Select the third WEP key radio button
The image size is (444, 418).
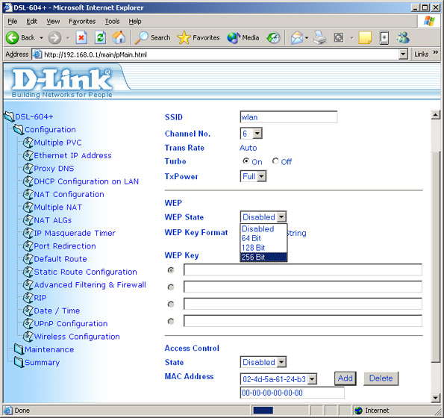coord(170,304)
